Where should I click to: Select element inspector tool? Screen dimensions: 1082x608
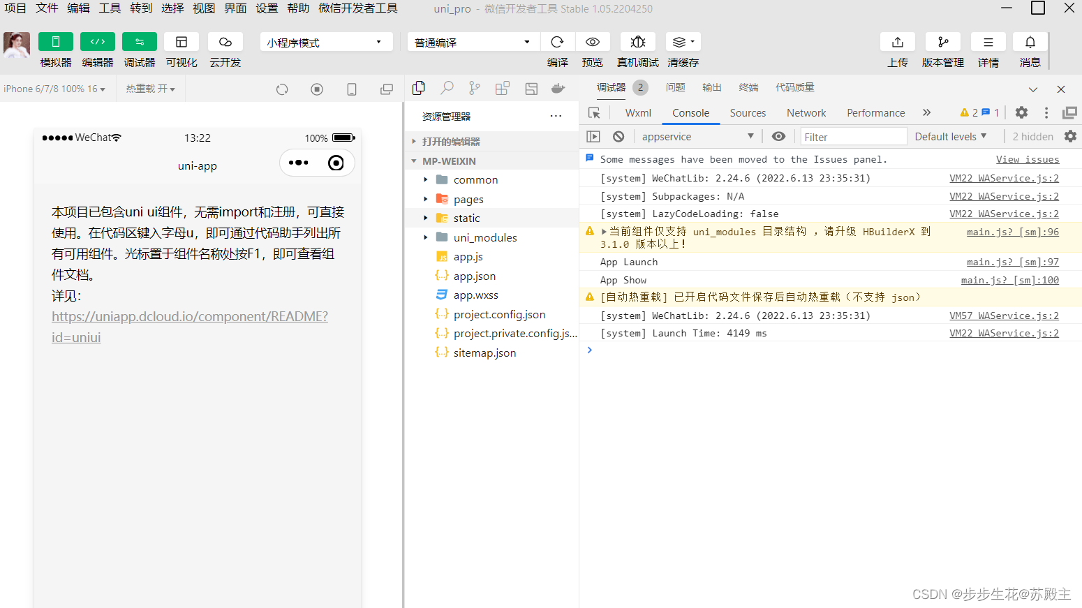pyautogui.click(x=594, y=112)
